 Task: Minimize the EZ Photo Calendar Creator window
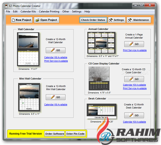pos(136,5)
